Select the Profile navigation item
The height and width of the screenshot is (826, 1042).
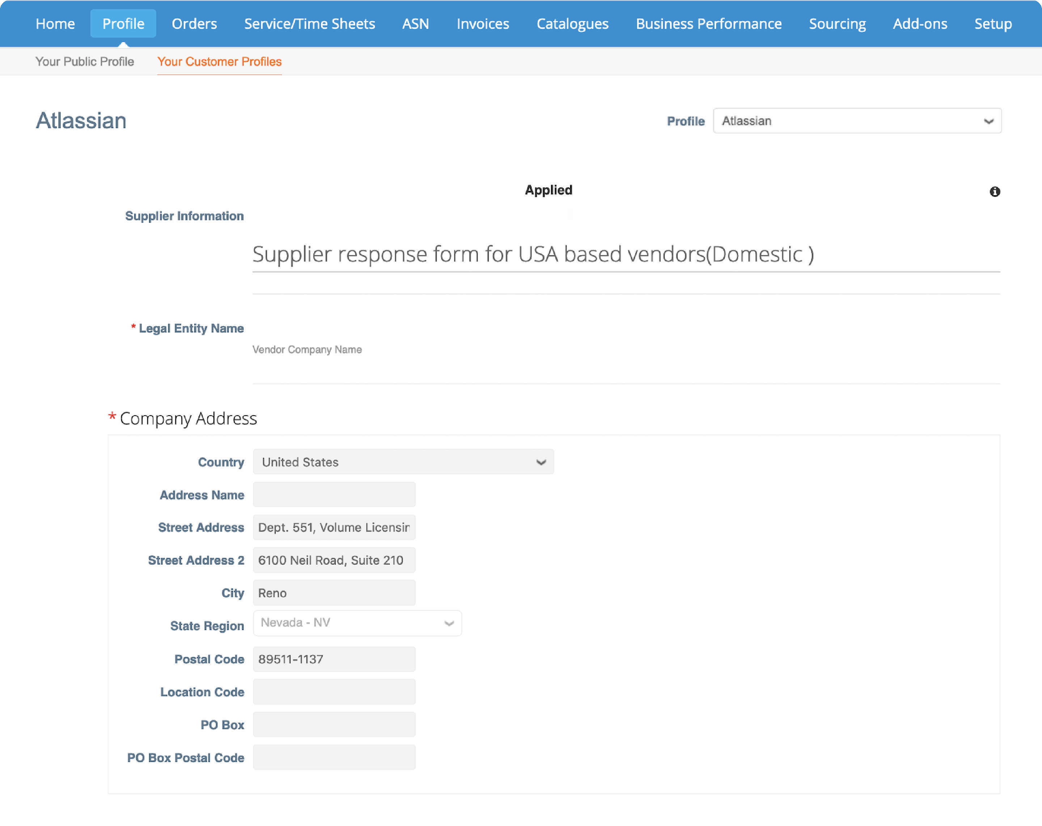[x=123, y=23]
